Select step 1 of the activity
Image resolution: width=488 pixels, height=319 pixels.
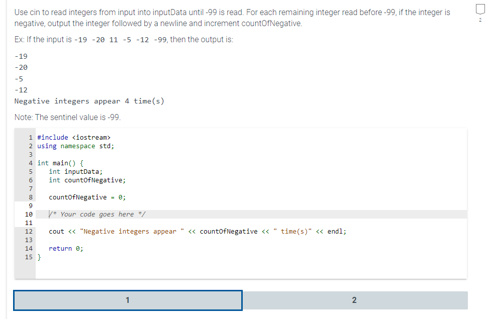128,300
